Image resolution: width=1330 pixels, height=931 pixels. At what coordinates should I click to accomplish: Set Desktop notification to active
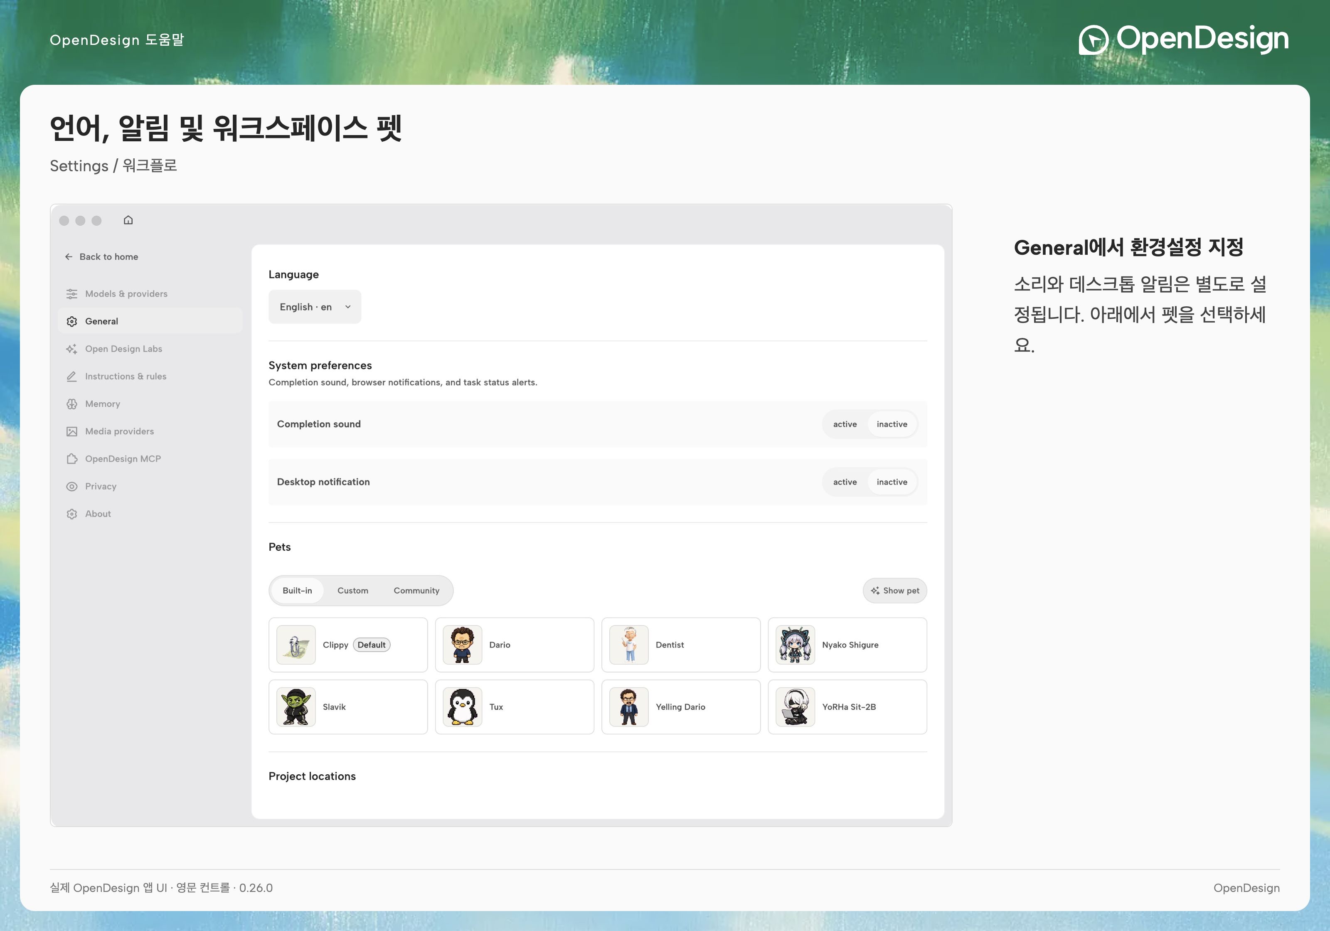(845, 482)
